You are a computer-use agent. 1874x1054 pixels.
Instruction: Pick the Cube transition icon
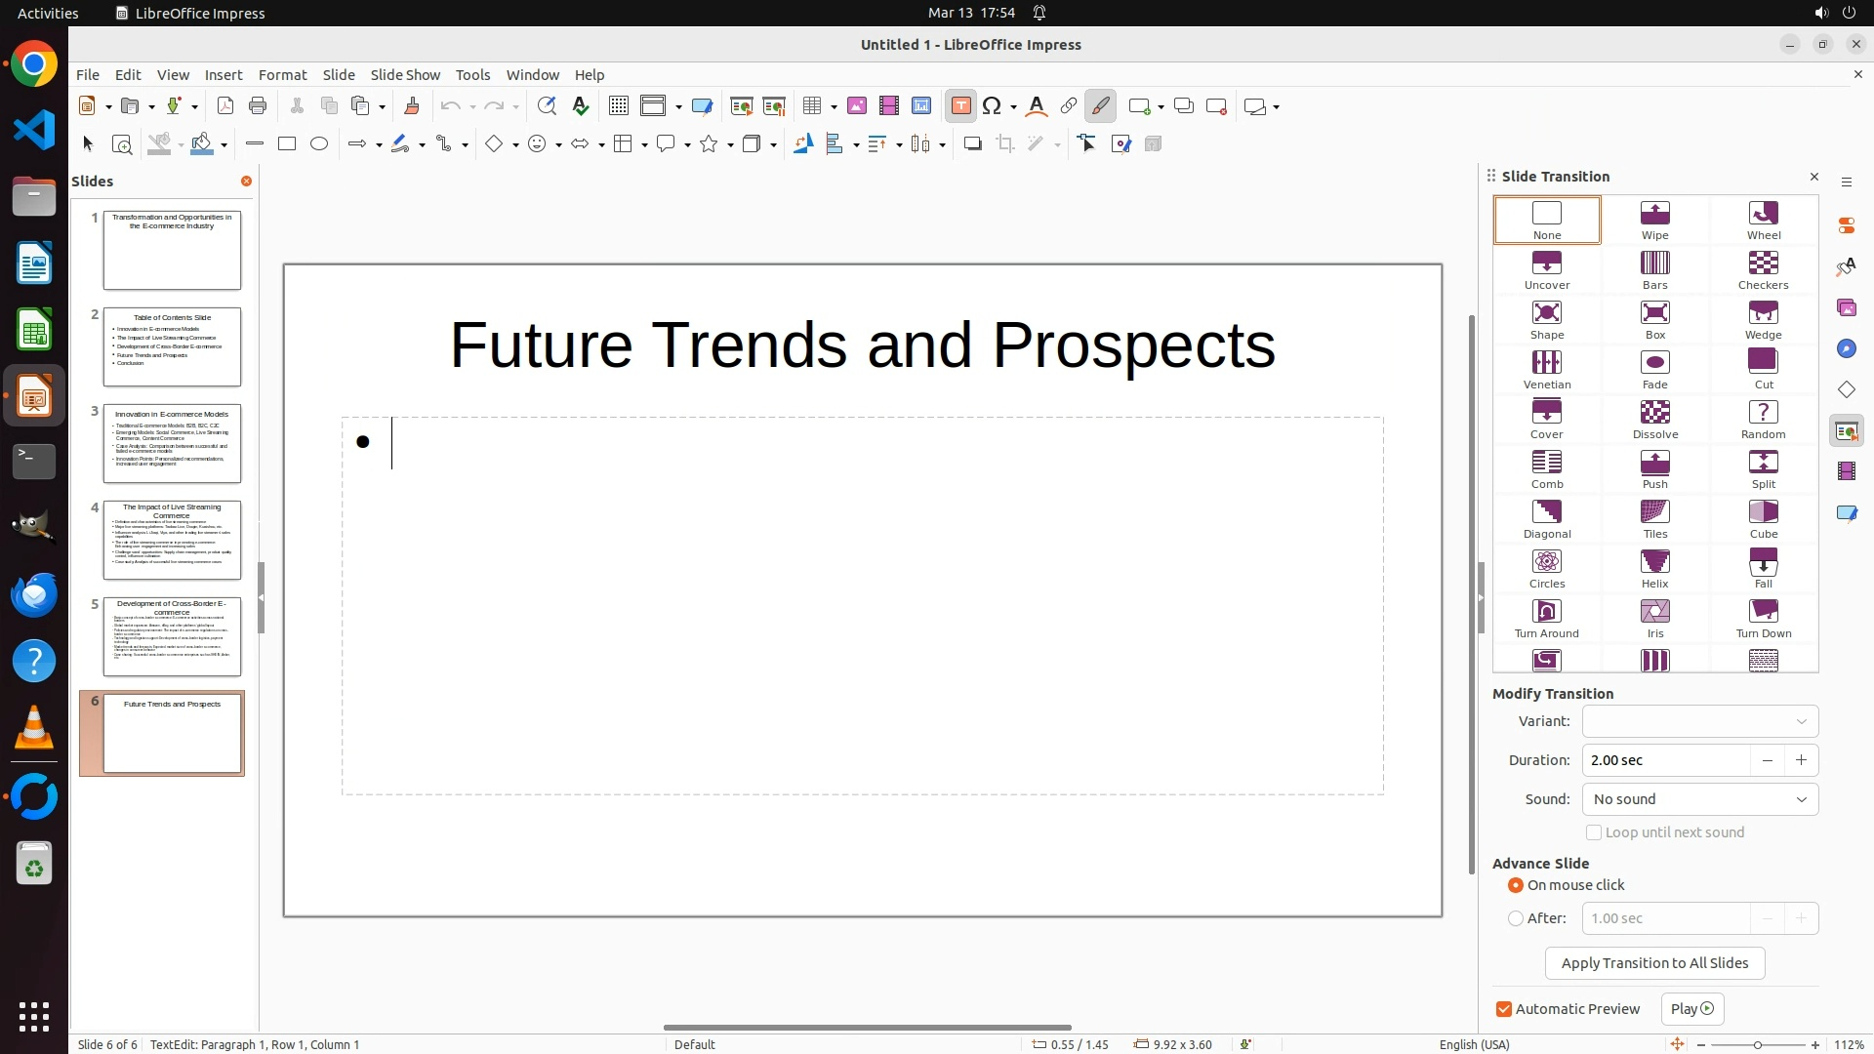point(1763,518)
